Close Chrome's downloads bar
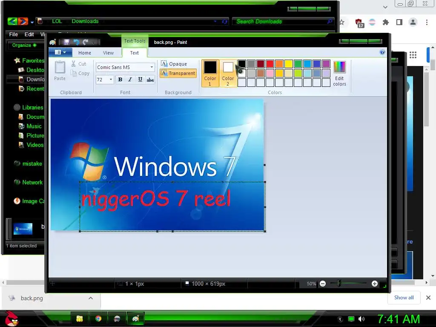Image resolution: width=436 pixels, height=327 pixels. point(428,298)
